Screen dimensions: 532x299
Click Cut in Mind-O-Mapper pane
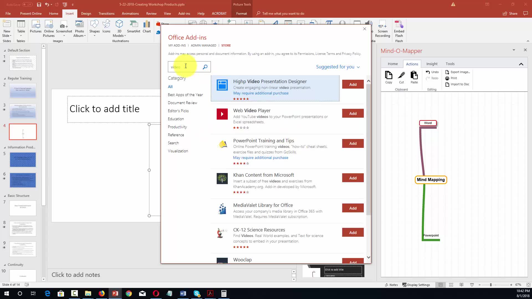click(x=401, y=77)
